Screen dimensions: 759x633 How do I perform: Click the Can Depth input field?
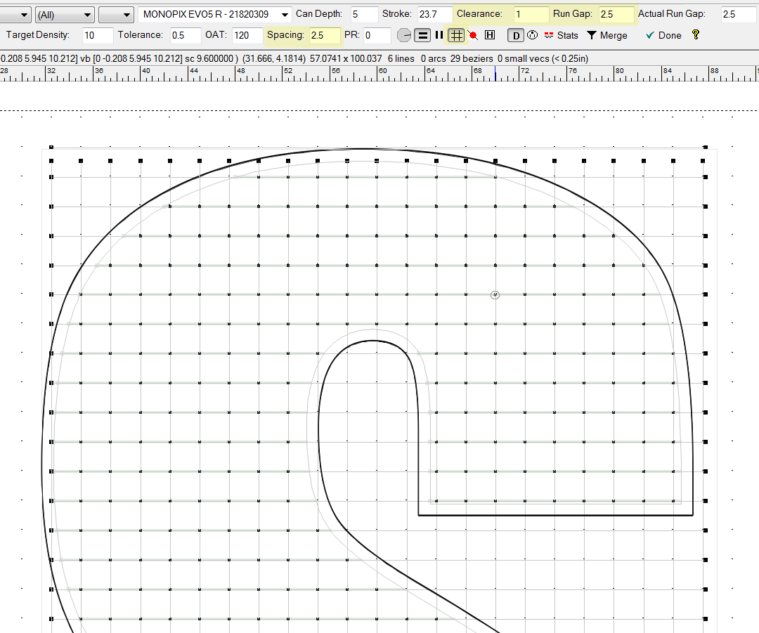point(363,14)
